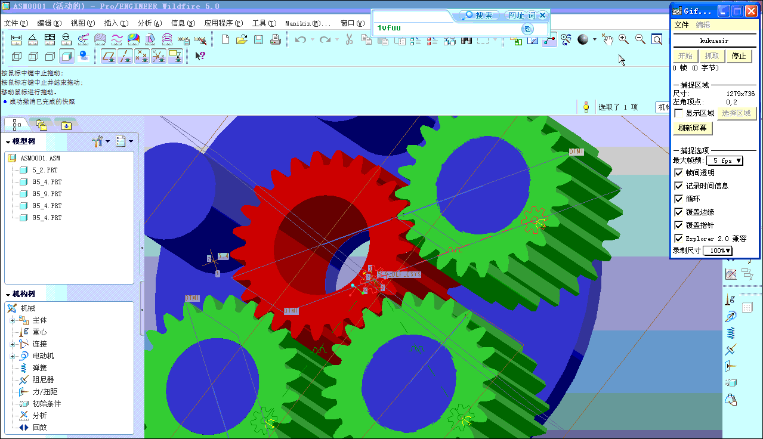Click the spring icon in right toolbar
Viewport: 763px width, 439px height.
(731, 333)
